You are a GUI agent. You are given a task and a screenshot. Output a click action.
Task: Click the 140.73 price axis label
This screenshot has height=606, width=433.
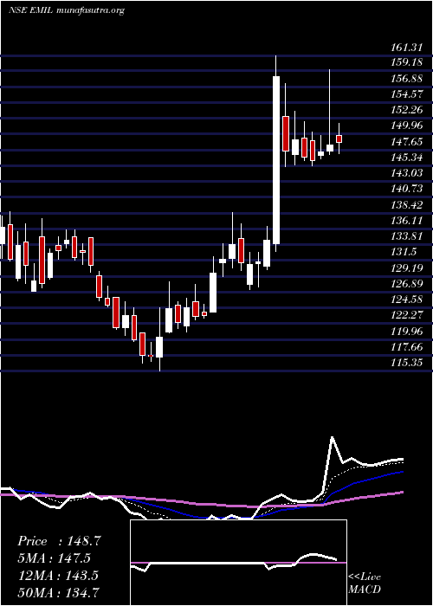coord(407,189)
